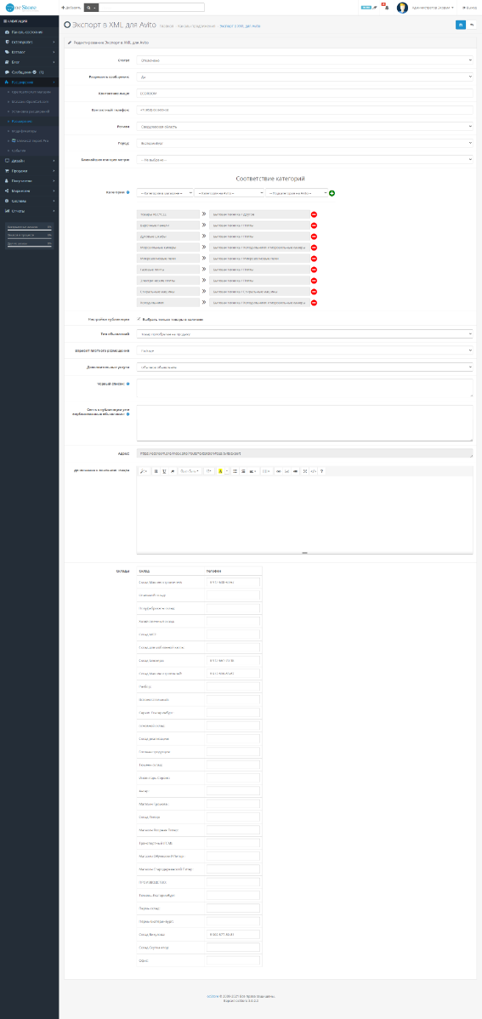Expand the Продажи sidebar menu
The image size is (482, 1019).
(29, 170)
